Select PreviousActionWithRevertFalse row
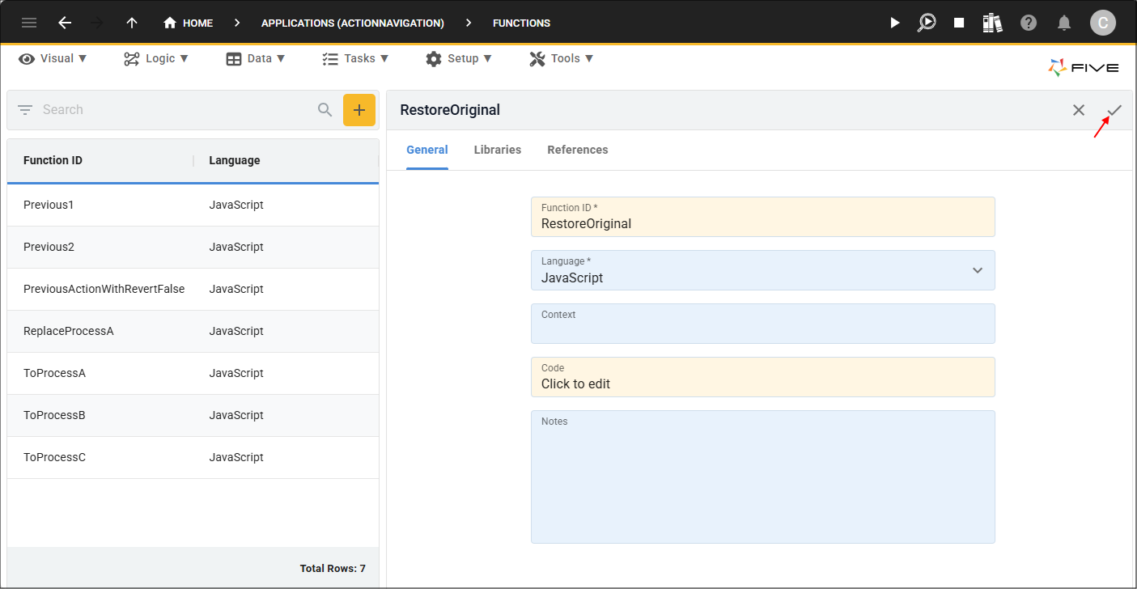Screen dimensions: 1137x589 193,290
